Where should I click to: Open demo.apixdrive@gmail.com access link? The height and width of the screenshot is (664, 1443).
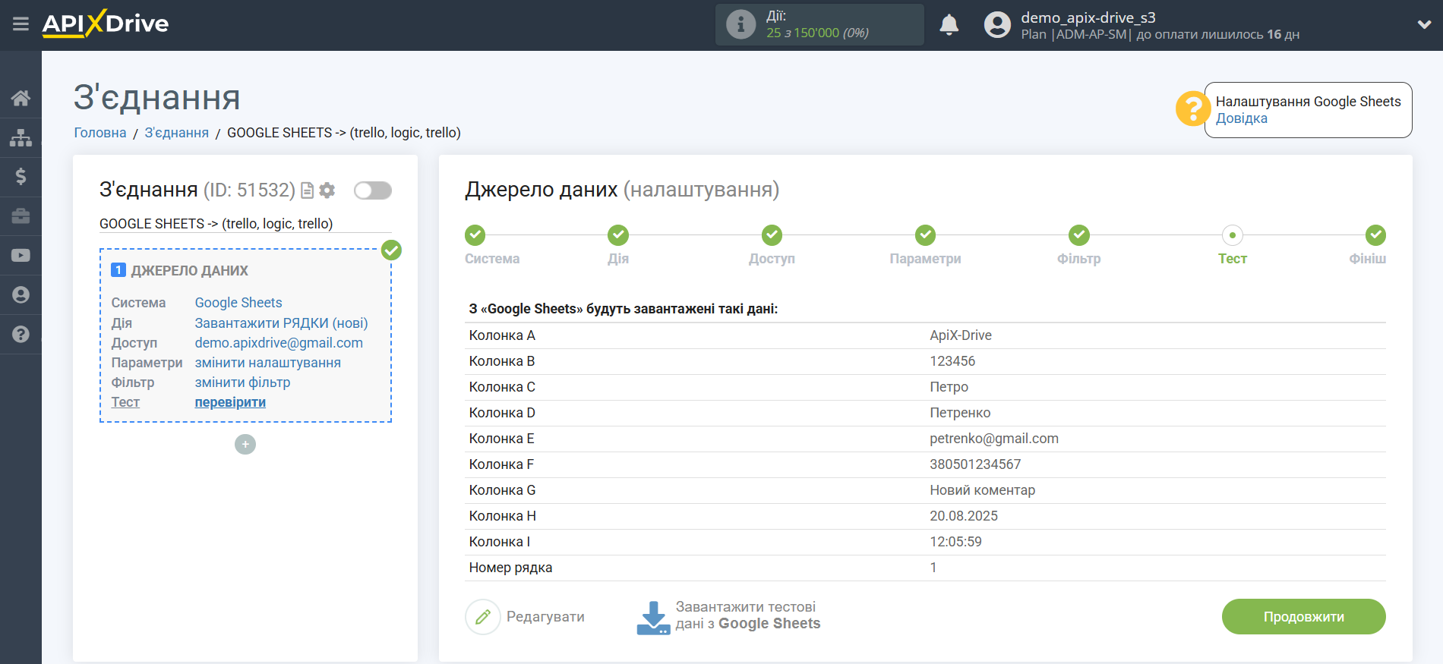pos(279,343)
